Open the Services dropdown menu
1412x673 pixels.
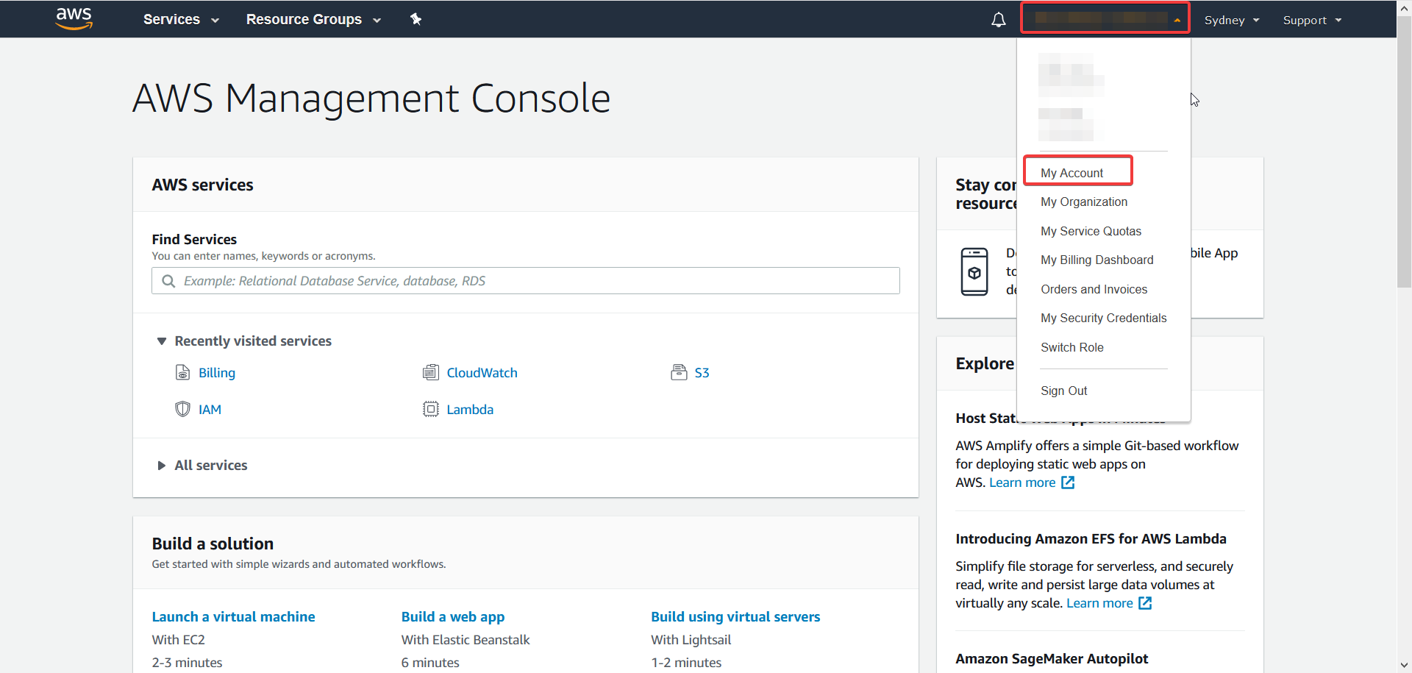[181, 20]
